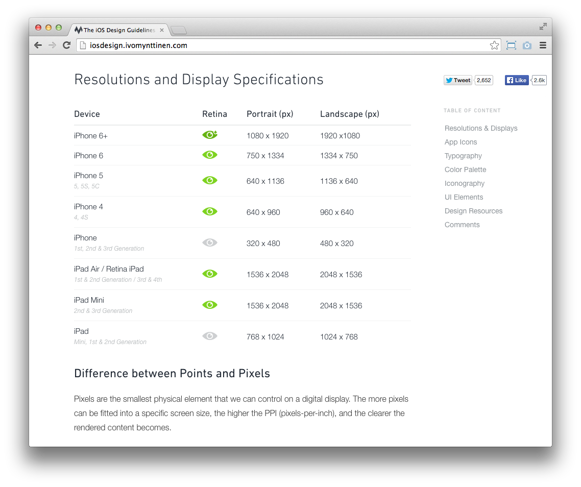This screenshot has width=581, height=487.
Task: Enter fullscreen with the expand arrows icon
Action: (x=543, y=27)
